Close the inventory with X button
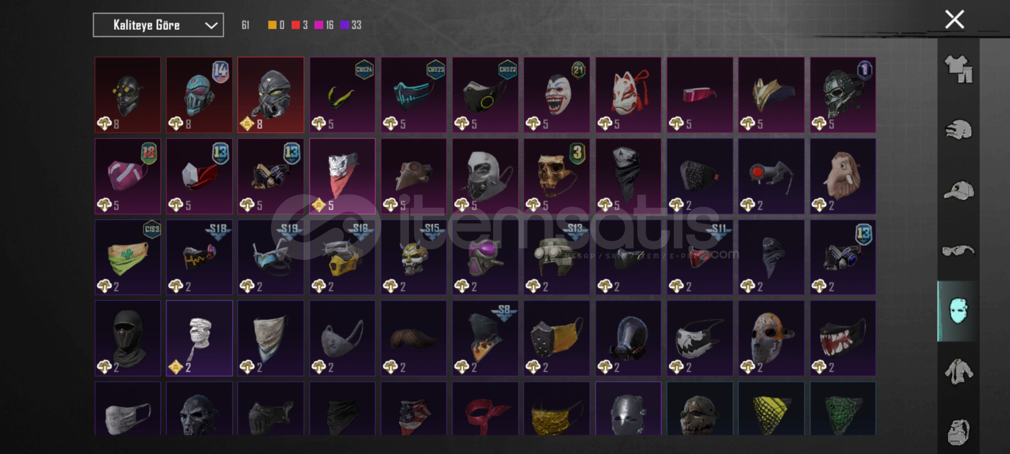The height and width of the screenshot is (454, 1010). click(x=954, y=19)
